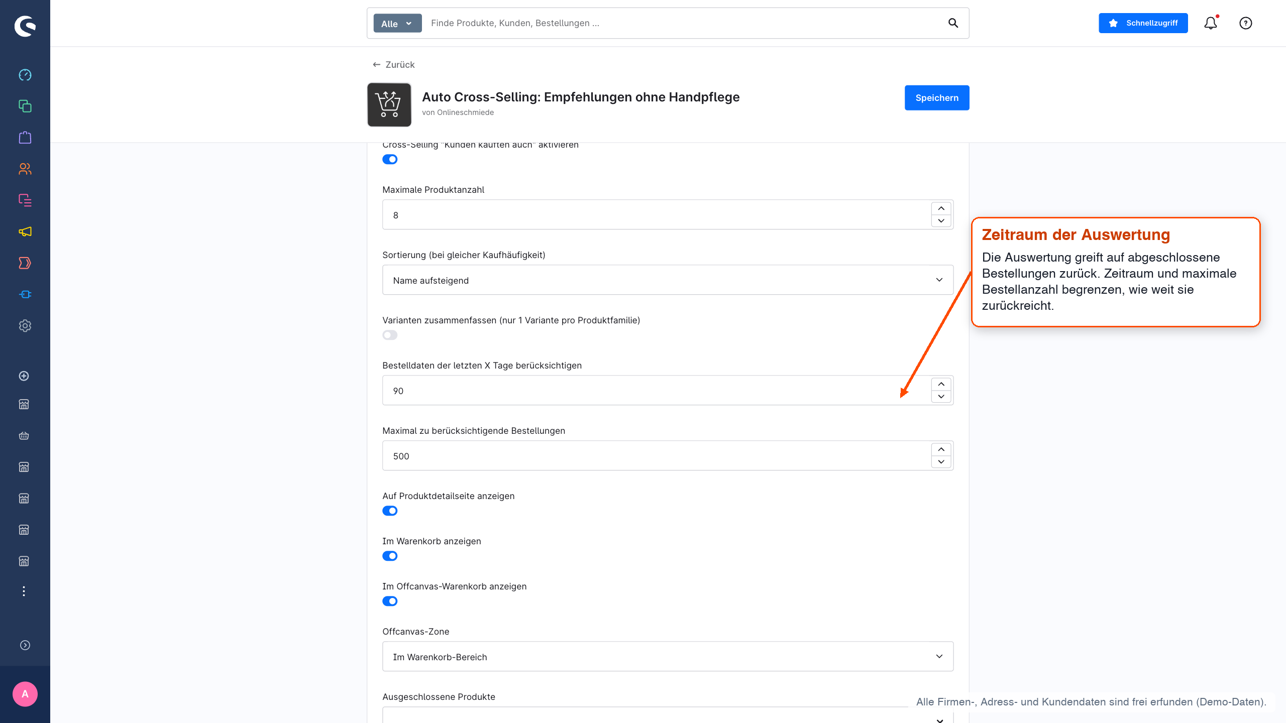Open the Marketing megaphone icon

(x=25, y=231)
